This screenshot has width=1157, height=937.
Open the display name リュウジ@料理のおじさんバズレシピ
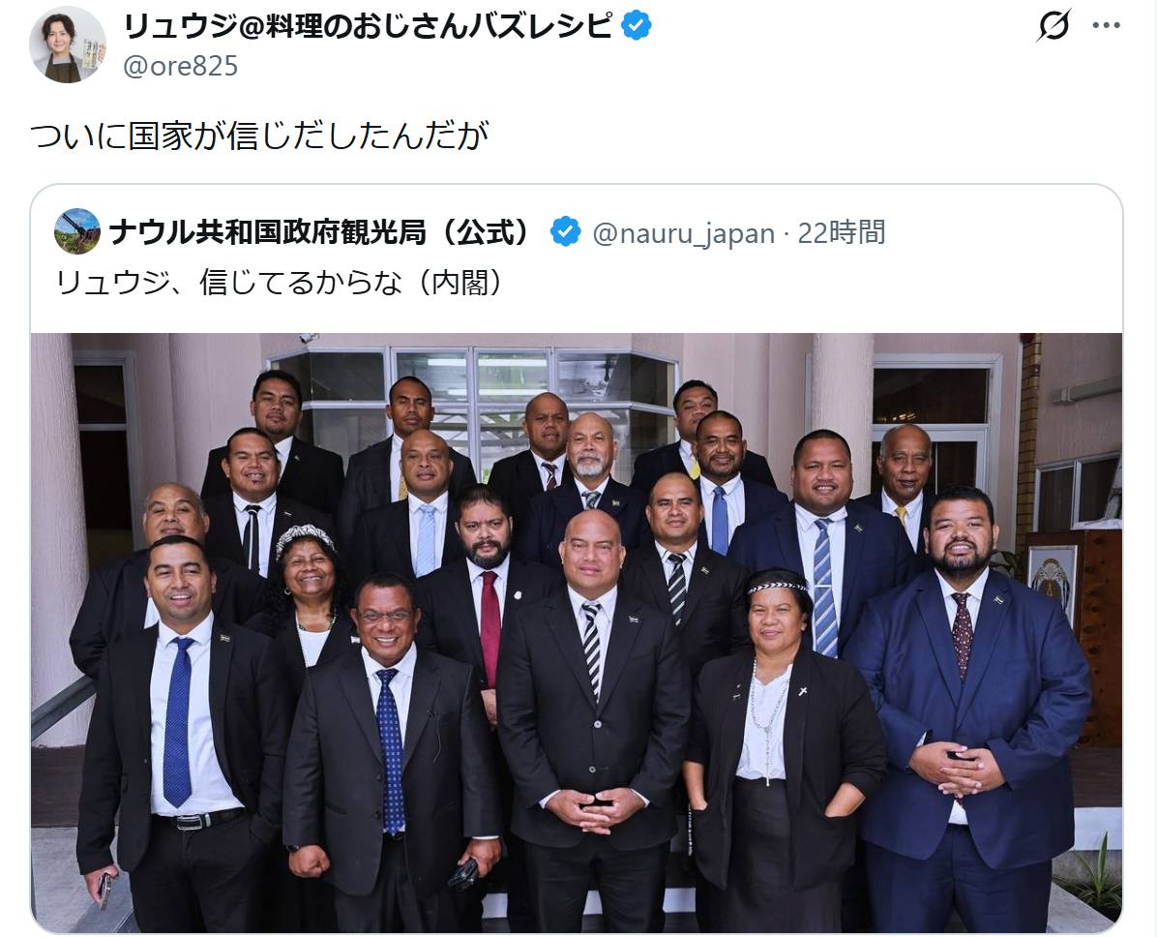pyautogui.click(x=368, y=26)
